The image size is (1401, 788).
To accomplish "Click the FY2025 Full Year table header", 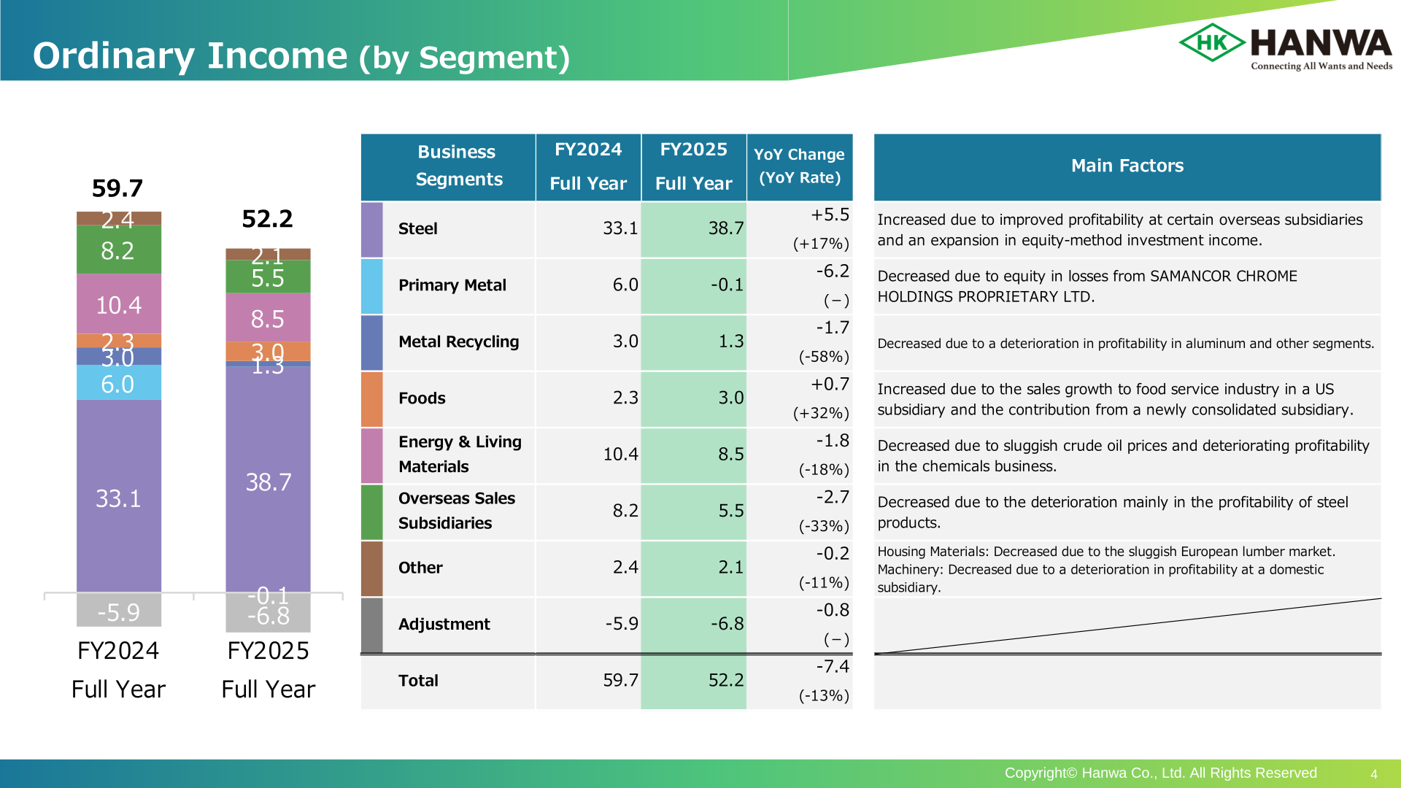I will (x=693, y=166).
